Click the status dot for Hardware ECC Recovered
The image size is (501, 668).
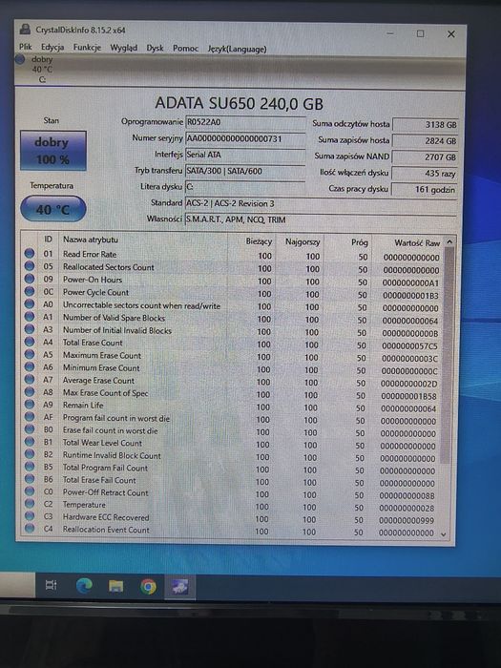pos(30,516)
